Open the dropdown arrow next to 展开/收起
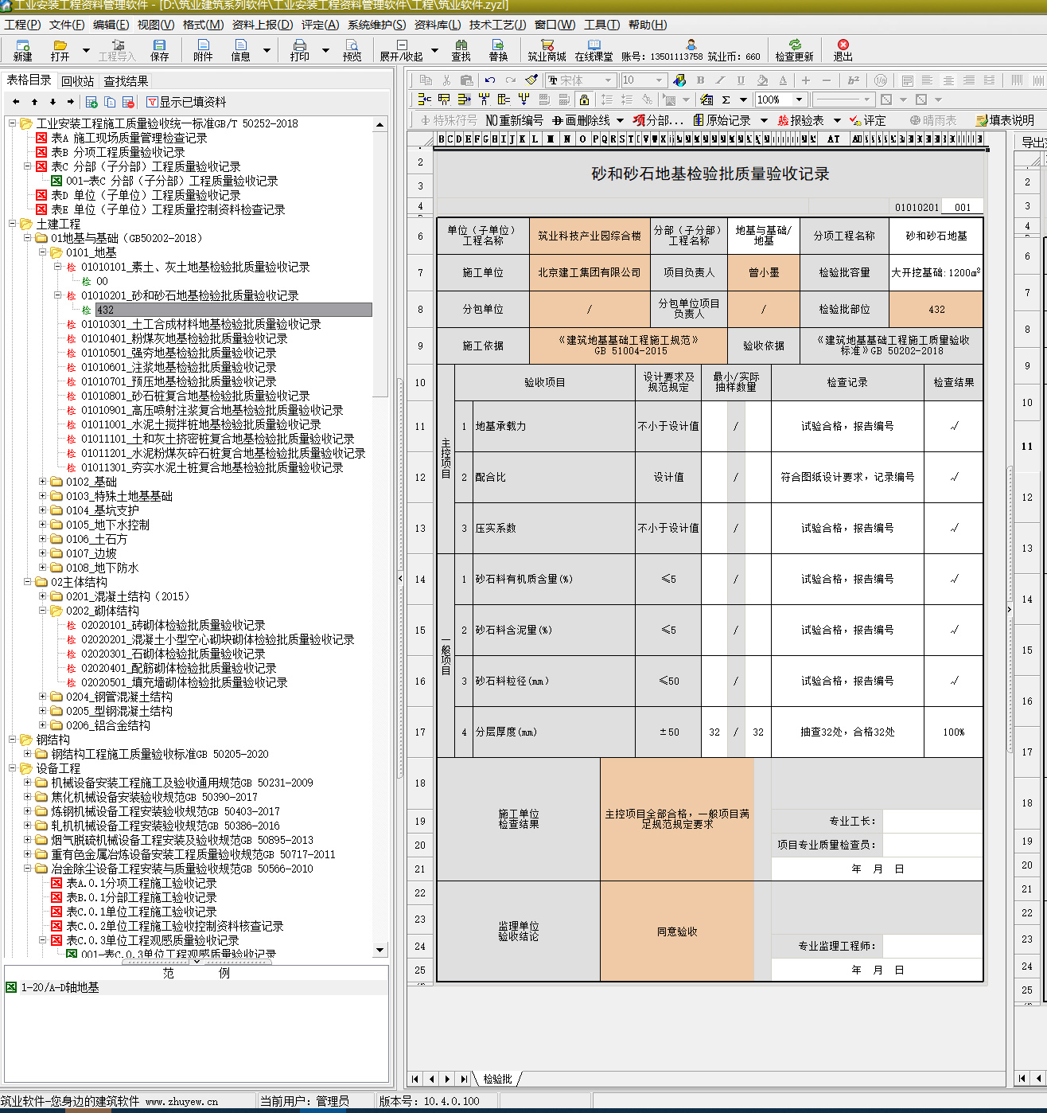The image size is (1047, 1113). 434,50
